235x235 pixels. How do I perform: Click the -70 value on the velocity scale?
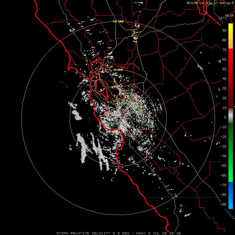point(223,185)
